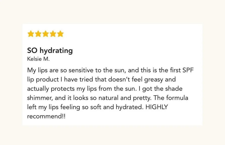
Task: Click the fifth rating star
Action: point(60,34)
